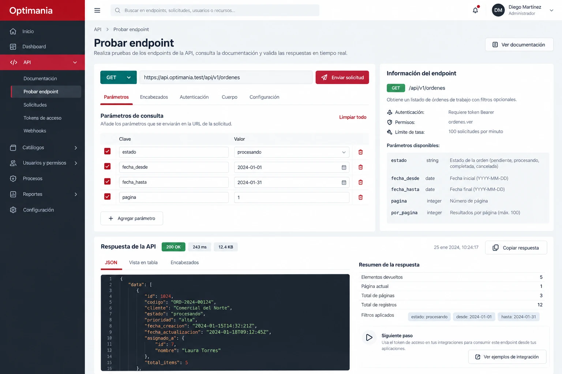The width and height of the screenshot is (562, 374).
Task: Delete the estado parameter with trash icon
Action: (x=360, y=152)
